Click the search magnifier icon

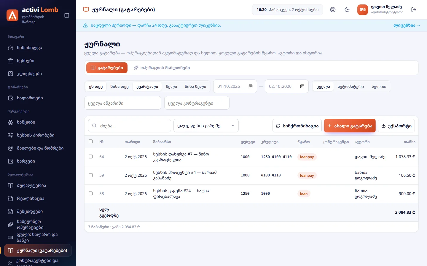[x=94, y=126]
